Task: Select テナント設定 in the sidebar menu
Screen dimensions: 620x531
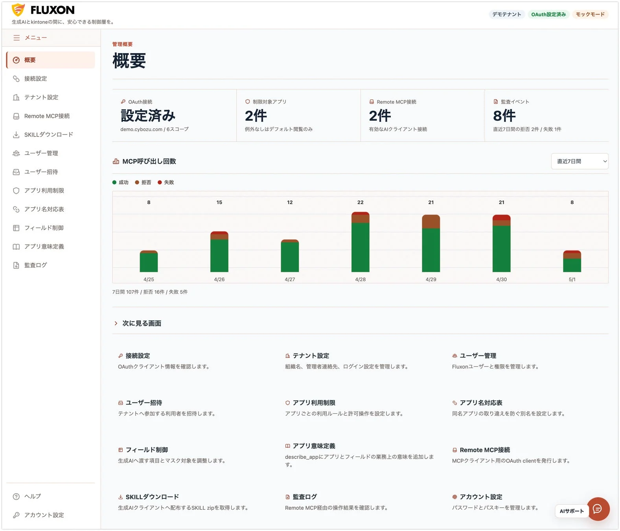Action: (51, 97)
